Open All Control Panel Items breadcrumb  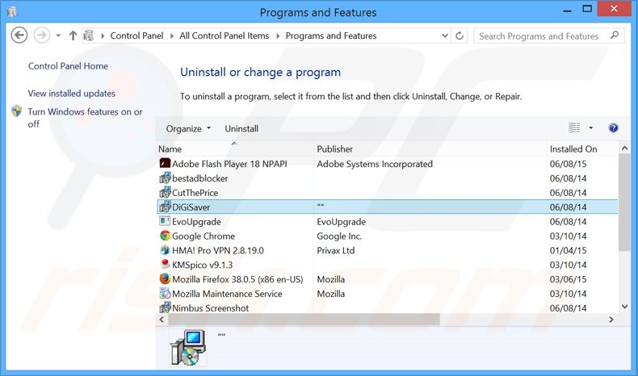pyautogui.click(x=225, y=36)
